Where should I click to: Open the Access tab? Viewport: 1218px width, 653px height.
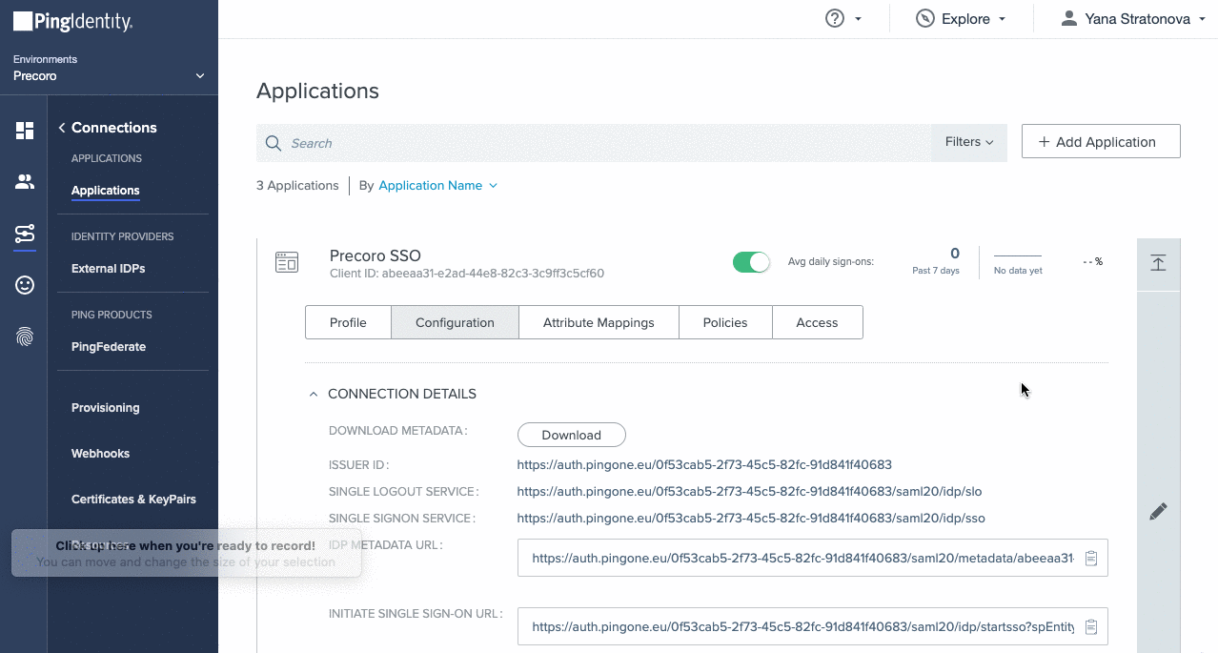point(817,322)
